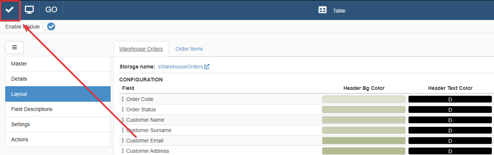Click the external link icon beside sWarehouseOrders
This screenshot has width=494, height=155.
click(207, 67)
